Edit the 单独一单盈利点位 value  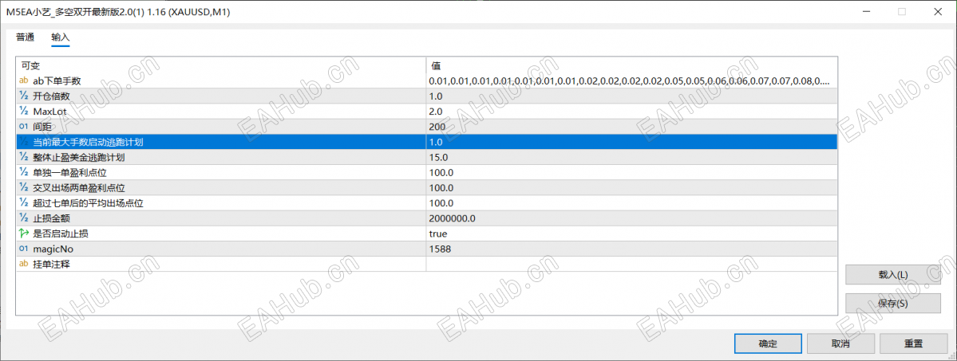point(631,173)
